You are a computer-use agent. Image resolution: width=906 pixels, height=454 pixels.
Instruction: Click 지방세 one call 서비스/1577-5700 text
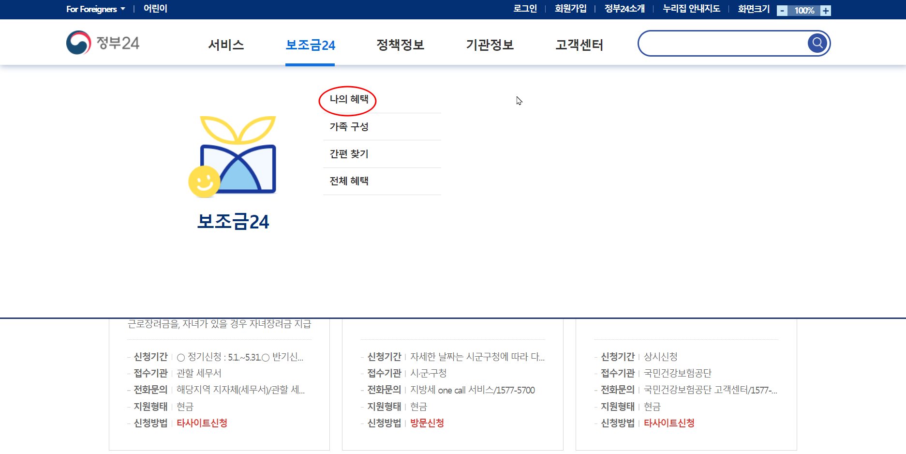point(472,390)
